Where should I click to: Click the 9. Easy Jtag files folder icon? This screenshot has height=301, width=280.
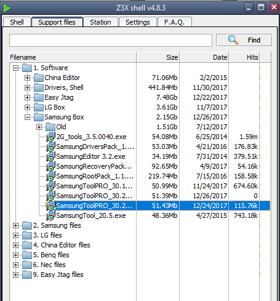[27, 275]
